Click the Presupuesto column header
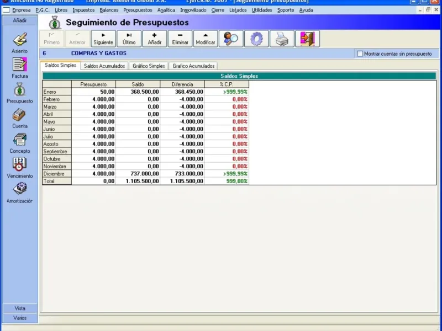Screen dimensions: 442x331 click(x=93, y=84)
